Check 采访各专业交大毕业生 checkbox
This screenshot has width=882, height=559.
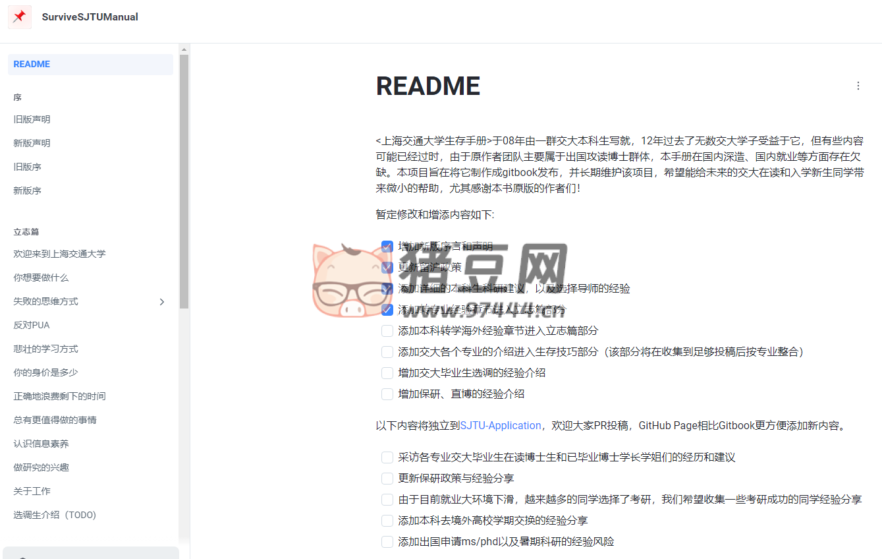tap(387, 457)
